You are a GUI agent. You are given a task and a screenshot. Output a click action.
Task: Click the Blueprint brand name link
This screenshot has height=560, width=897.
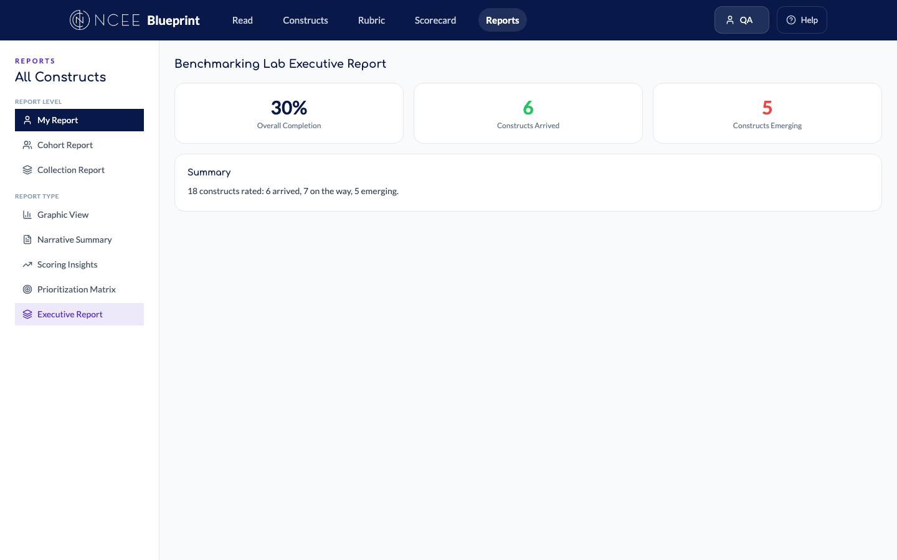[x=173, y=20]
